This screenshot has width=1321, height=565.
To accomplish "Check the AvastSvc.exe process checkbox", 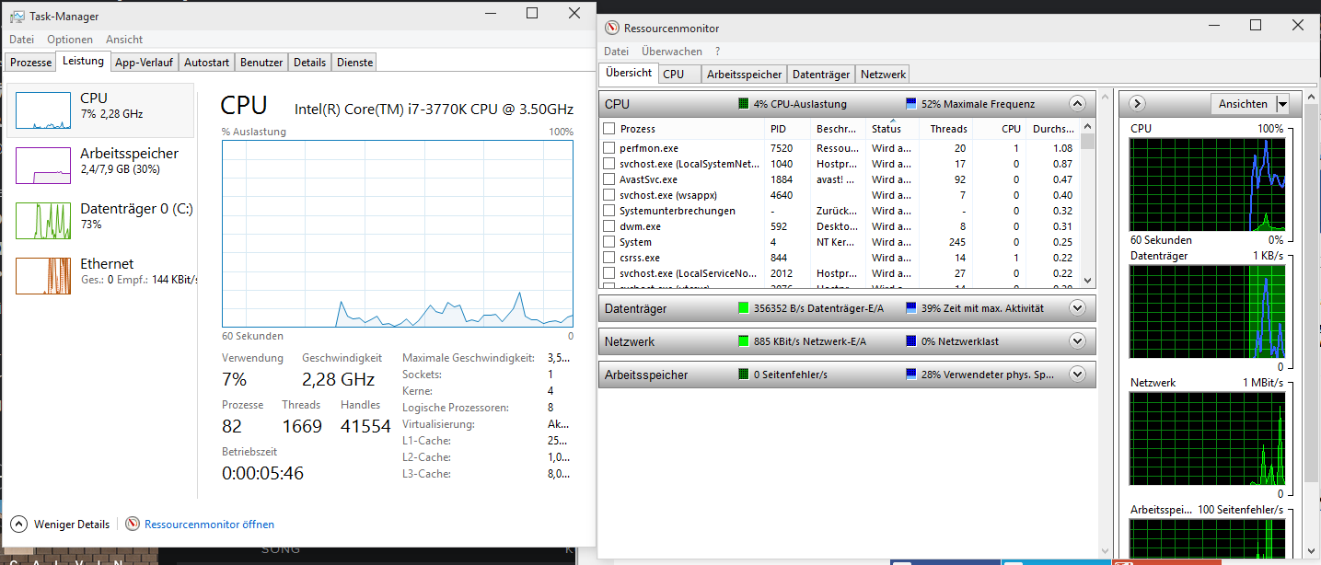I will (608, 179).
